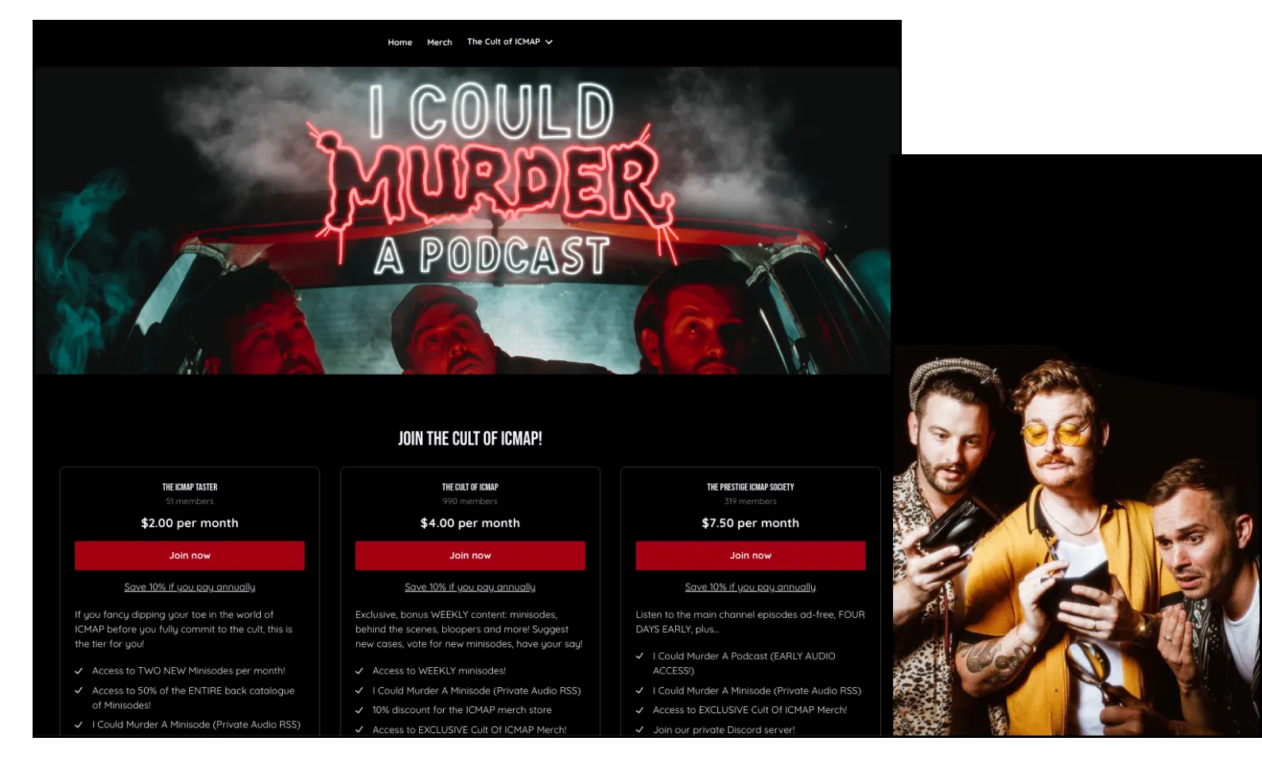Click checkmark by Taster tier's Private Audio RSS
This screenshot has width=1262, height=757.
pyautogui.click(x=79, y=725)
